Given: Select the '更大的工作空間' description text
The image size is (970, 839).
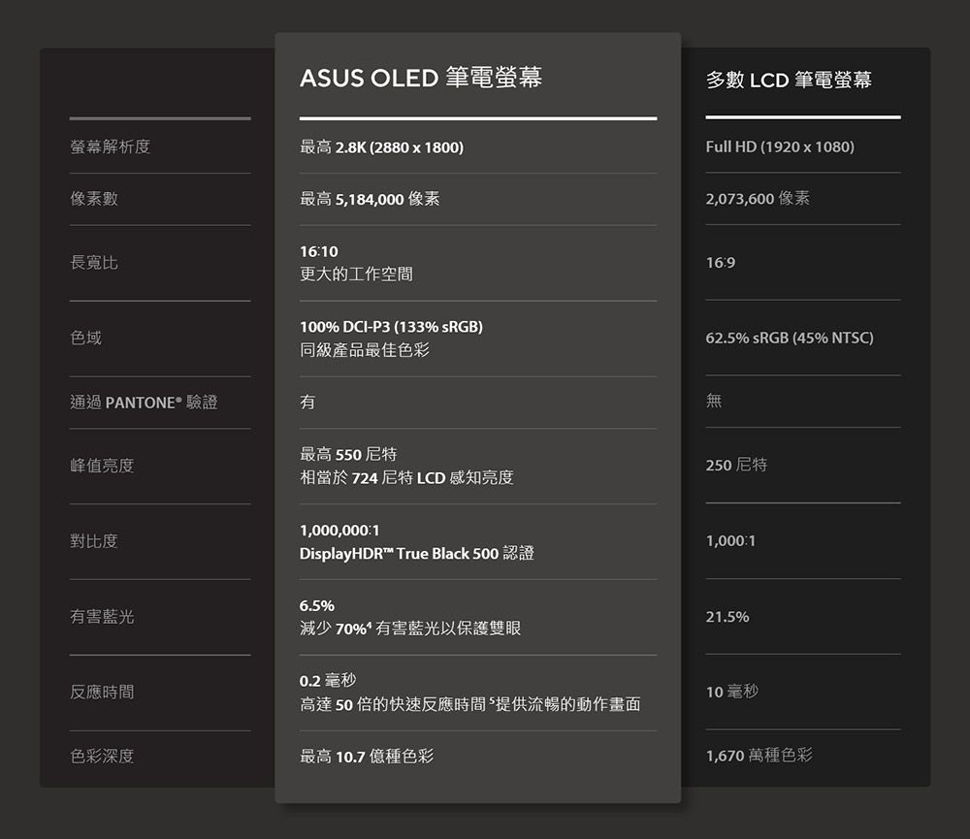Looking at the screenshot, I should tap(356, 274).
